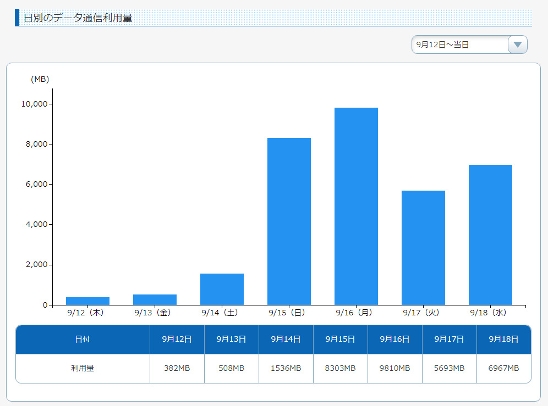Open the date range dropdown arrow
Screen dimensions: 548x406
pyautogui.click(x=517, y=45)
